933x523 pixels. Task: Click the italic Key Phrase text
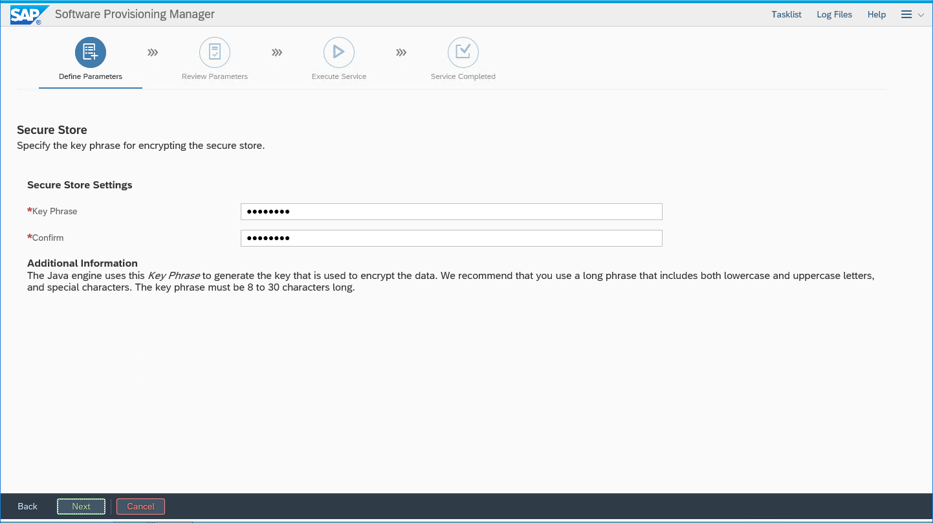point(174,276)
